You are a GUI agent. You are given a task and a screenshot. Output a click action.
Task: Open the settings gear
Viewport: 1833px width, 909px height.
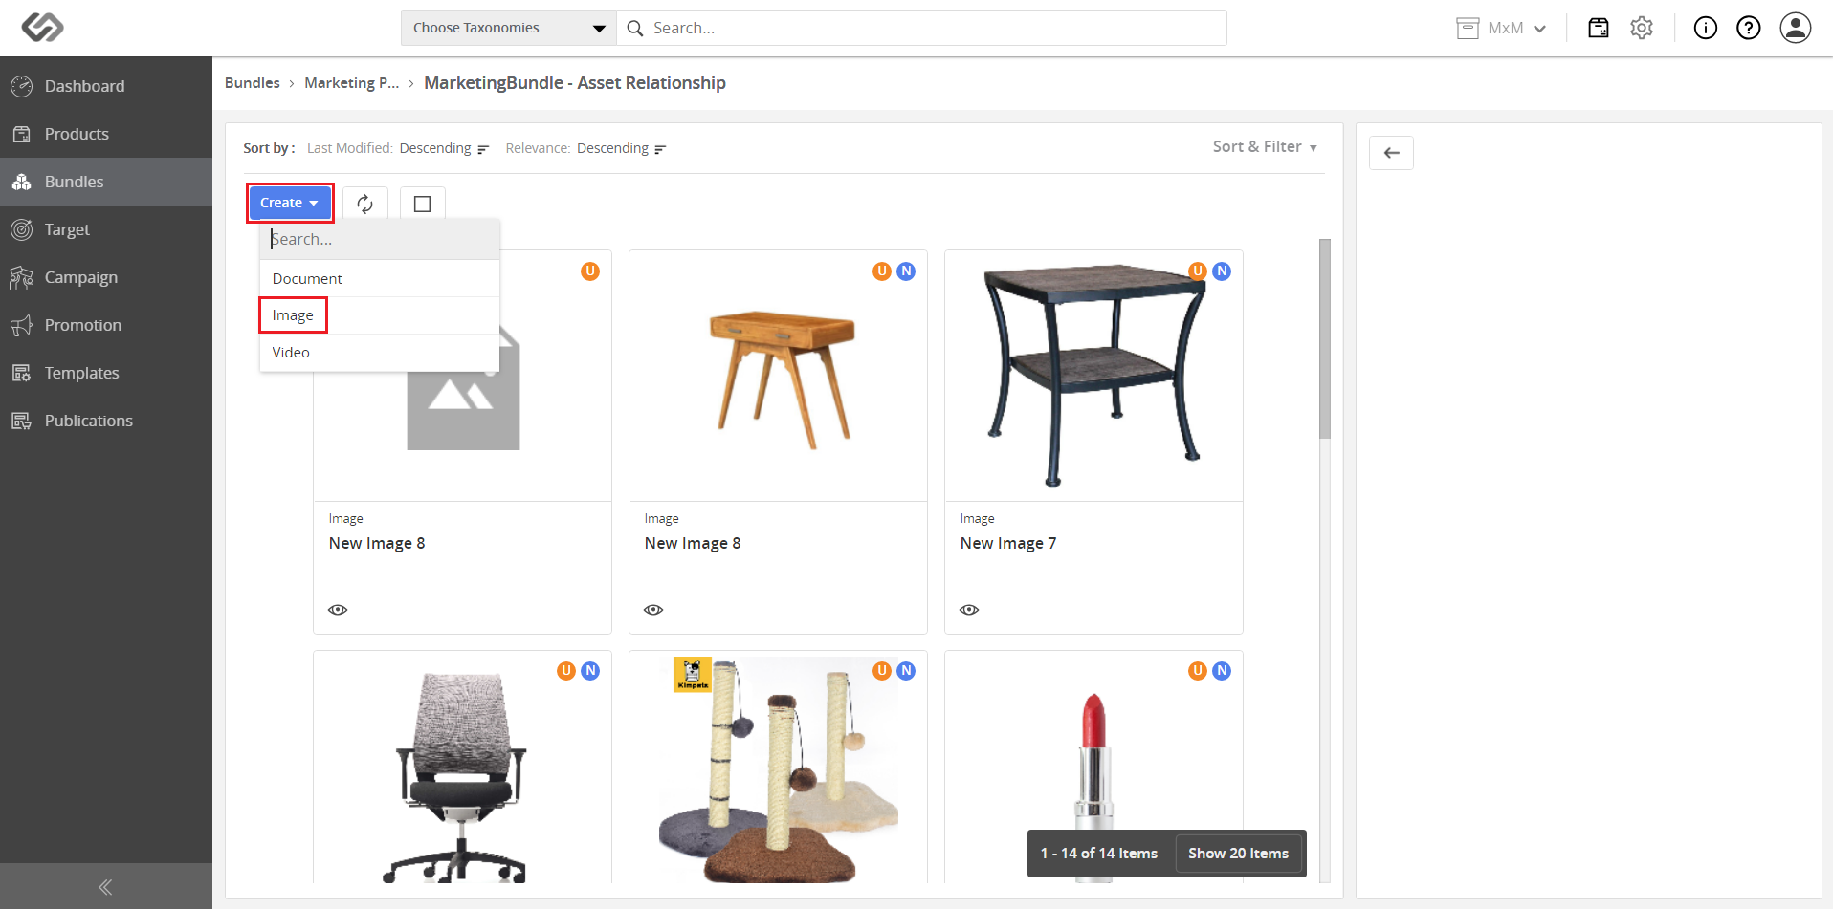(1642, 28)
